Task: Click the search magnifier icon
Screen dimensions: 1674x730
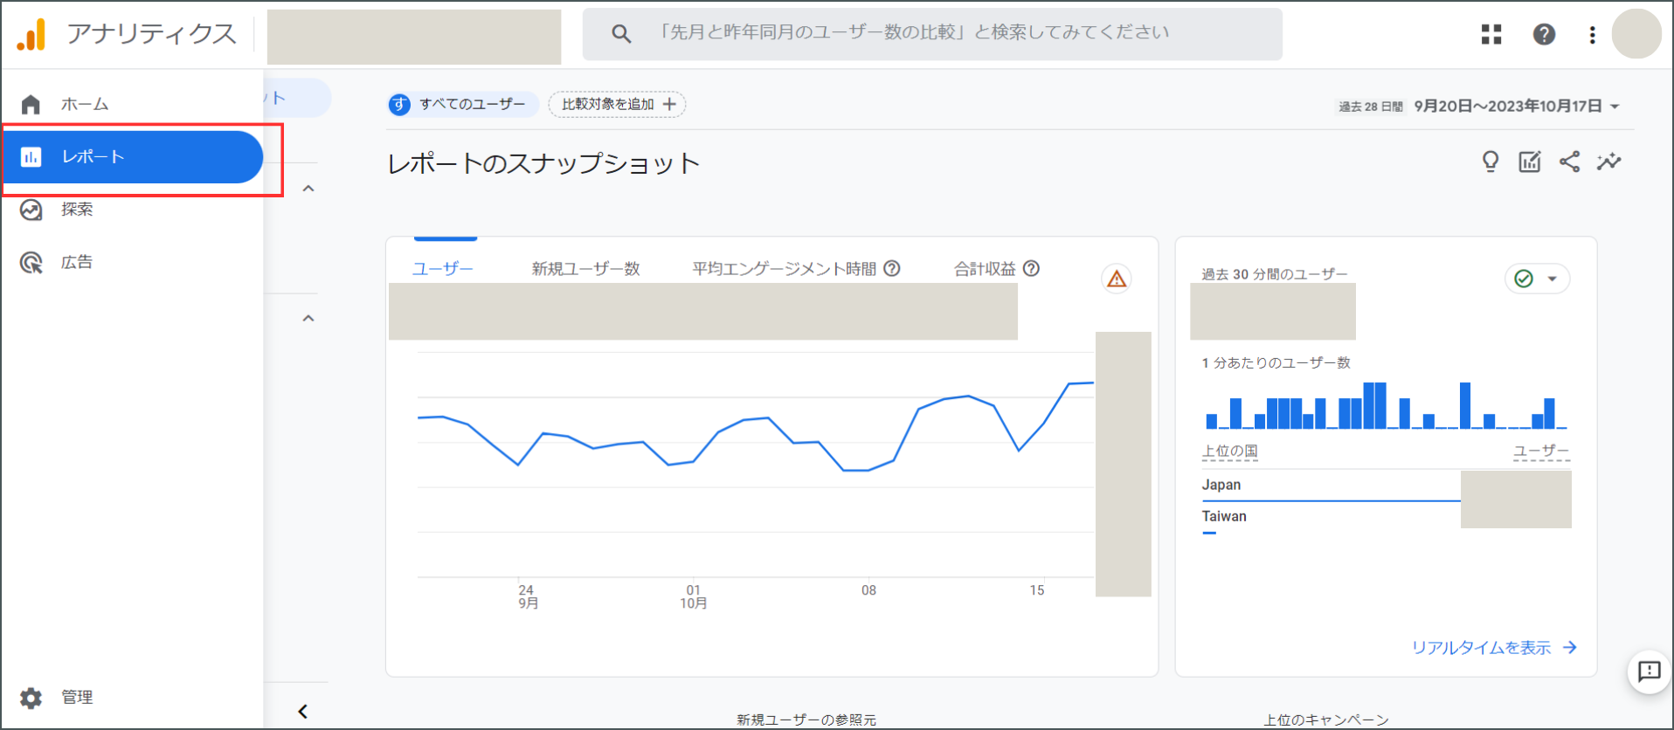Action: pos(621,34)
